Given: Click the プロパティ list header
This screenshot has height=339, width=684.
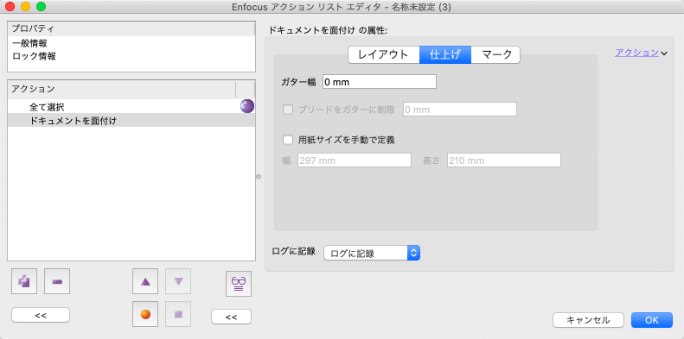Looking at the screenshot, I should [x=131, y=28].
